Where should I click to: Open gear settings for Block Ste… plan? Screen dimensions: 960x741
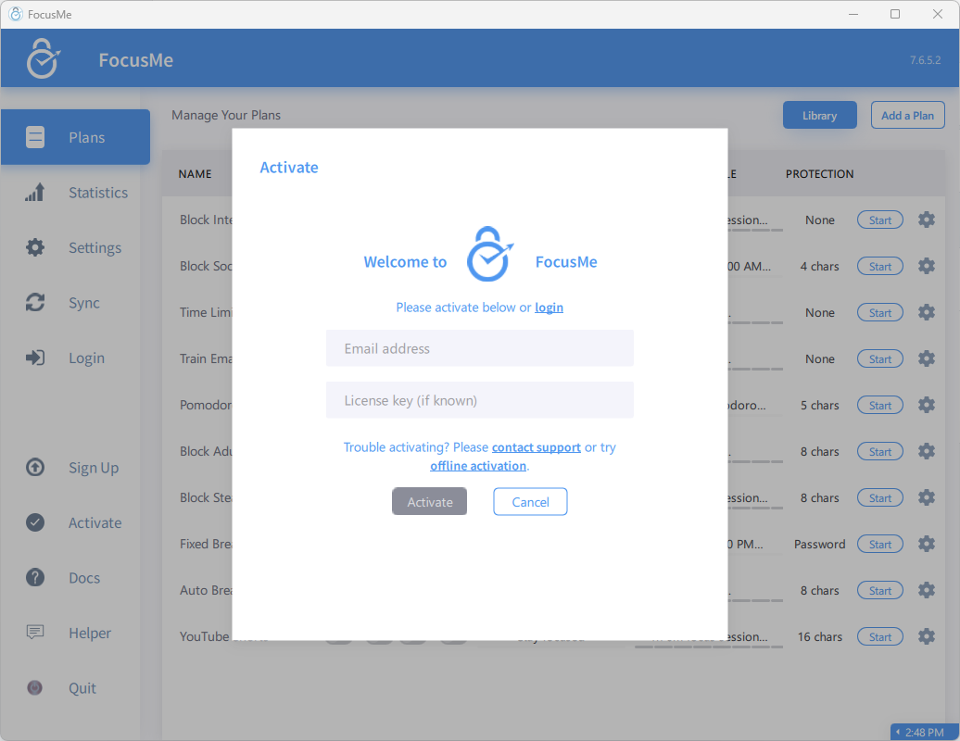[x=927, y=497]
